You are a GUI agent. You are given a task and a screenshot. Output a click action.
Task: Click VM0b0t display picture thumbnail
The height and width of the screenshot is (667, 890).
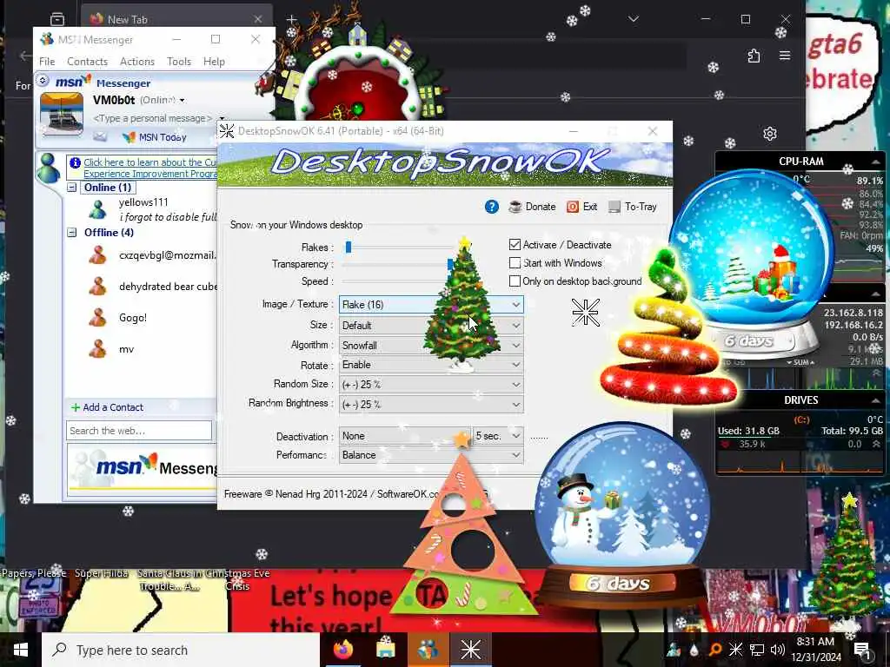click(x=62, y=115)
